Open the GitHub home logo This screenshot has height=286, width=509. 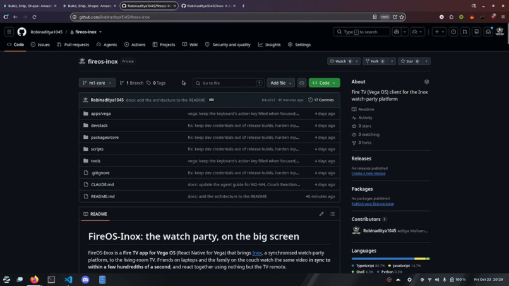click(21, 32)
